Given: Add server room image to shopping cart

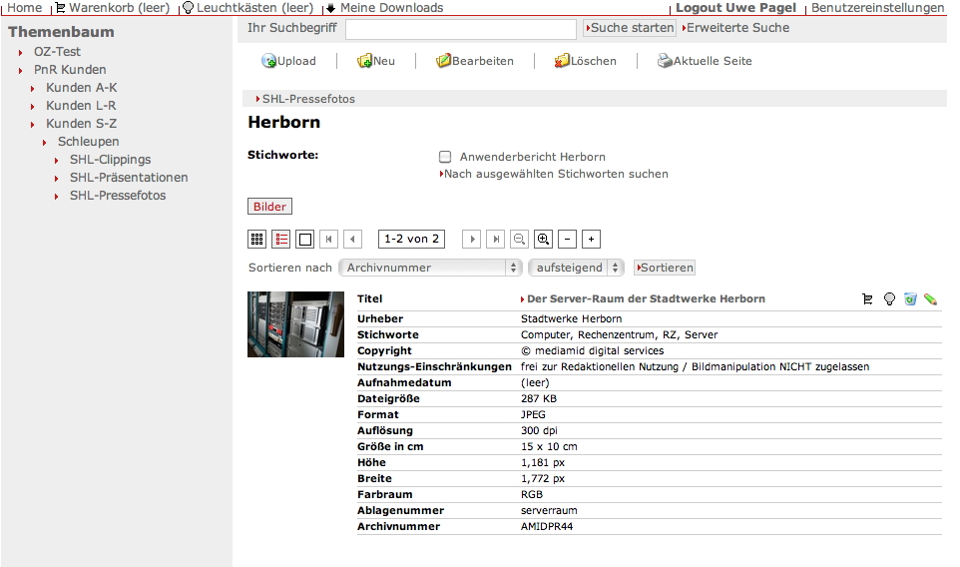Looking at the screenshot, I should [x=867, y=298].
